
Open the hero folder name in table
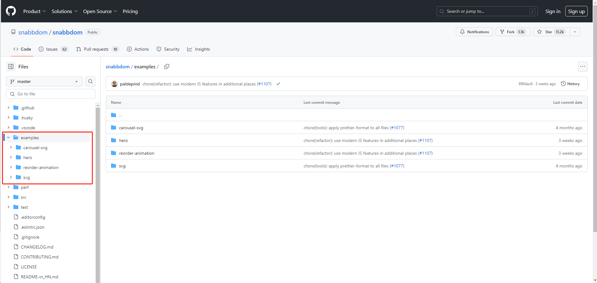(123, 140)
